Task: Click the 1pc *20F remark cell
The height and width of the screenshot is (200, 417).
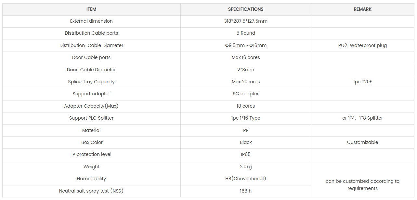Action: point(362,82)
